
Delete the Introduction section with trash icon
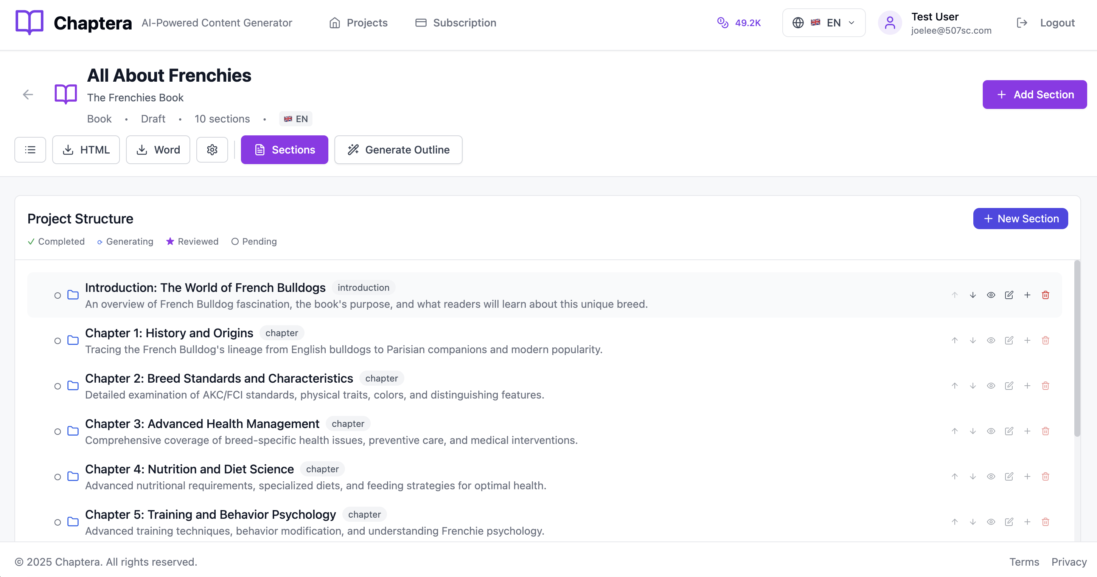pyautogui.click(x=1046, y=295)
